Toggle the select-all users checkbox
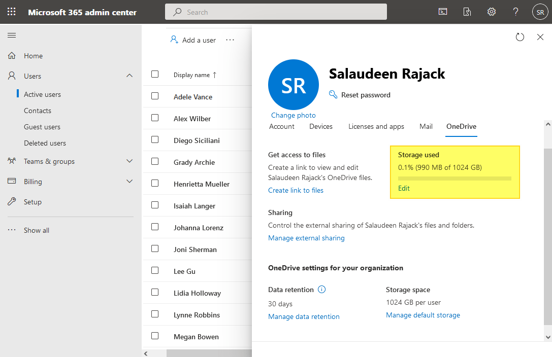The width and height of the screenshot is (552, 357). 155,74
